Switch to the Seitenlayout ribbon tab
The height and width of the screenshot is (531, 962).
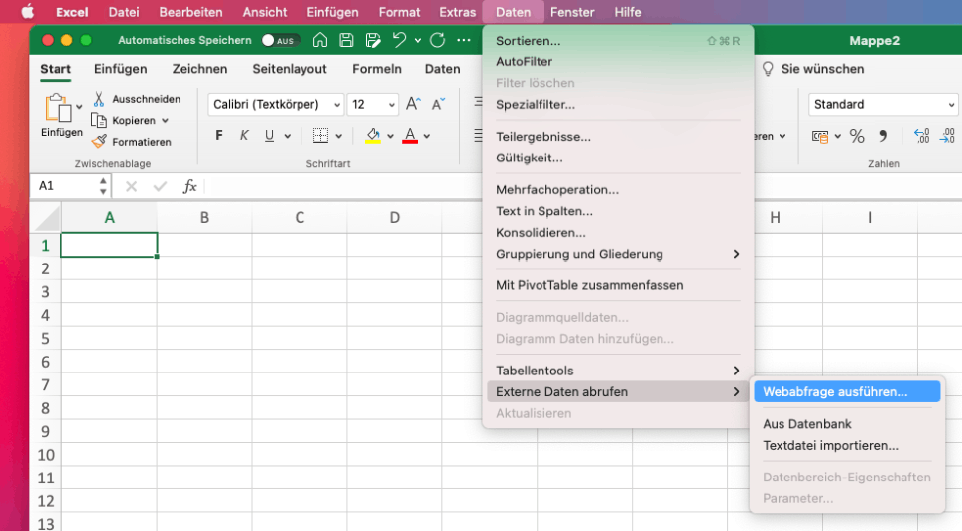(289, 69)
